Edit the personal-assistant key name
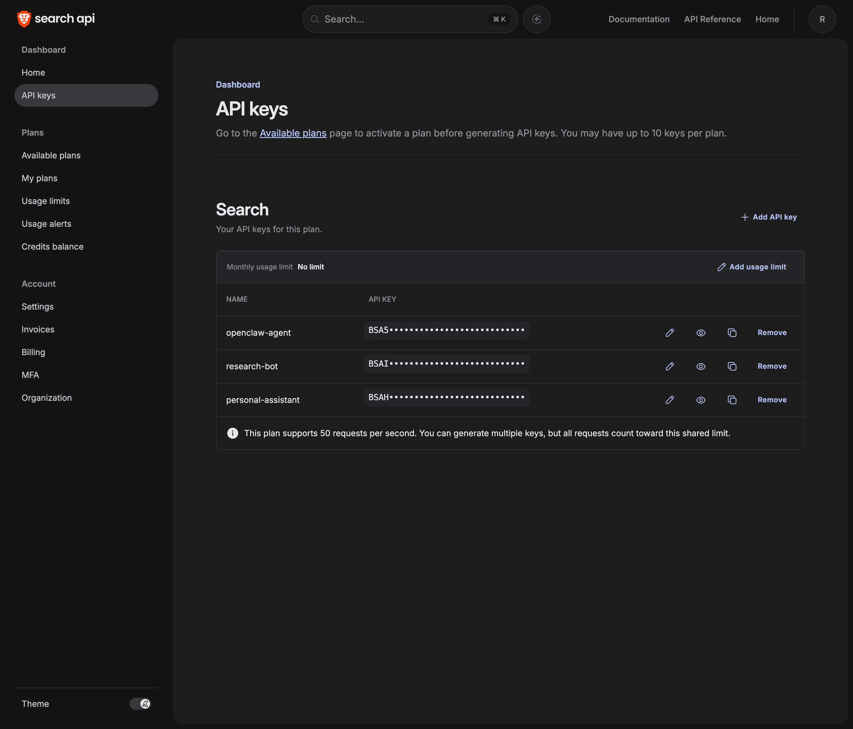Viewport: 853px width, 729px height. [670, 400]
